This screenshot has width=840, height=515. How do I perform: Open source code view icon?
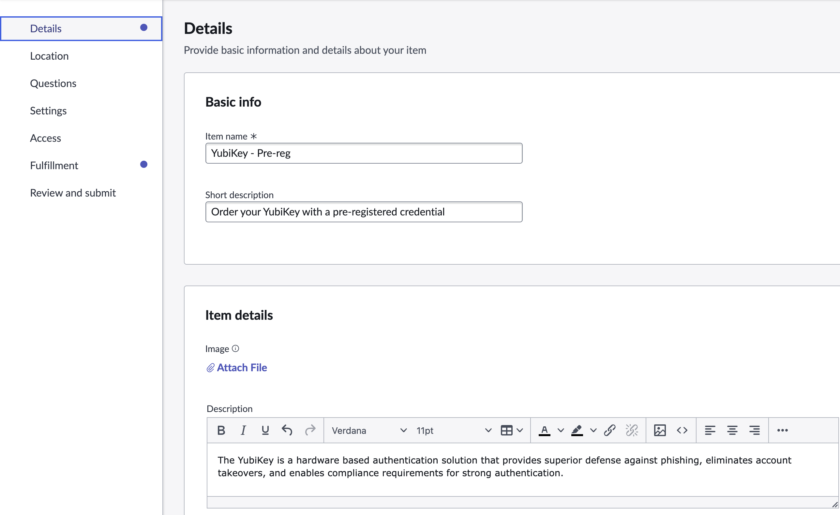(682, 430)
